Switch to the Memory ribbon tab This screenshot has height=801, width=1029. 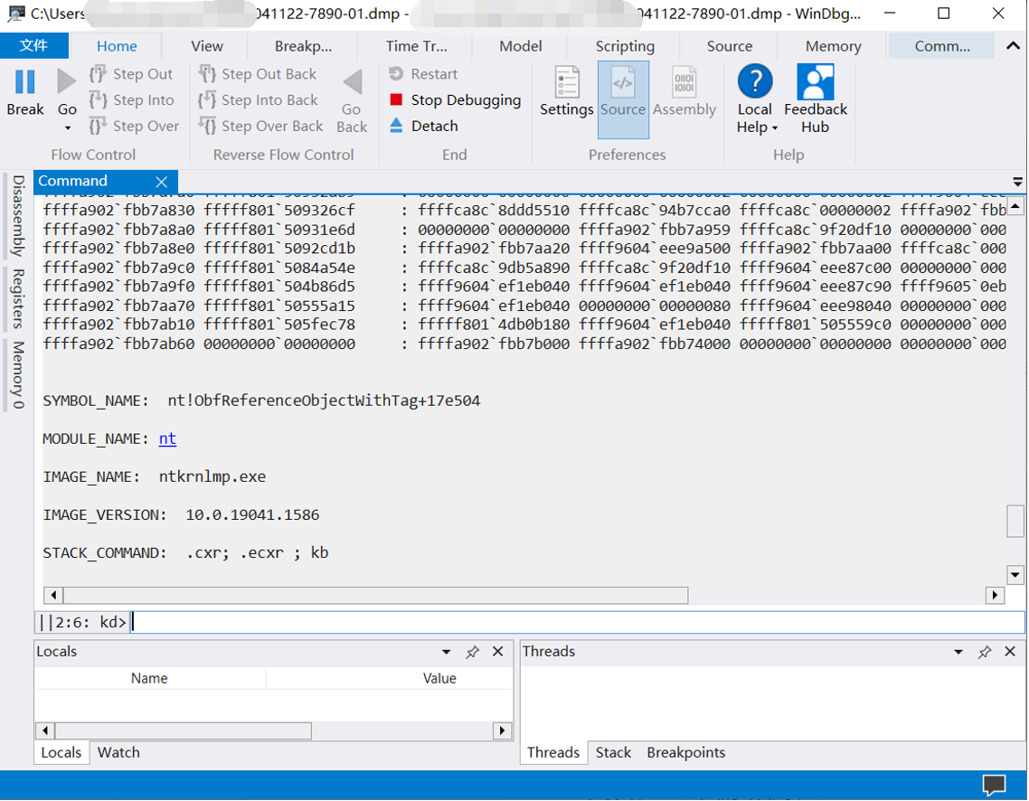pos(831,45)
